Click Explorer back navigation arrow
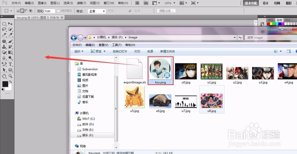The width and height of the screenshot is (297, 154). point(74,38)
